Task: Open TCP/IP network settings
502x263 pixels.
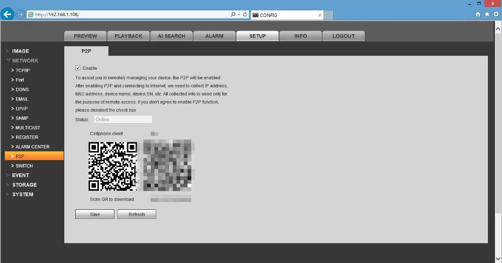Action: (23, 70)
